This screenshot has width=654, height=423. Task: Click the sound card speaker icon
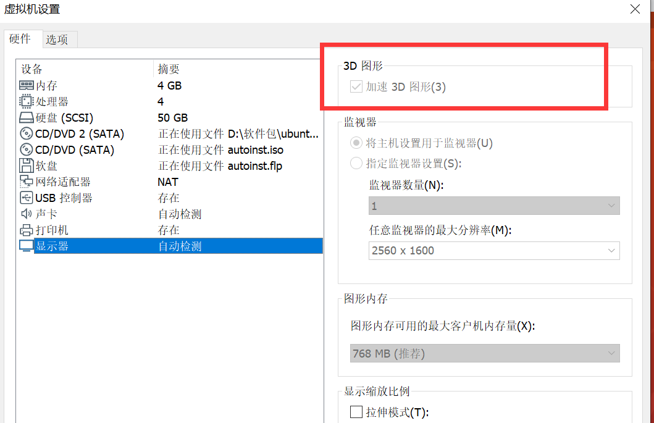coord(27,214)
